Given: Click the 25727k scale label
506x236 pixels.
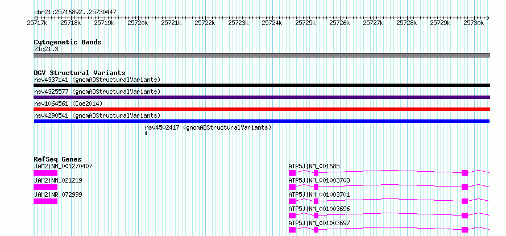Looking at the screenshot, I should (373, 23).
